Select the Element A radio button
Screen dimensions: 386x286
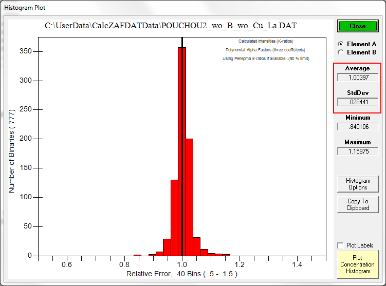tap(340, 44)
